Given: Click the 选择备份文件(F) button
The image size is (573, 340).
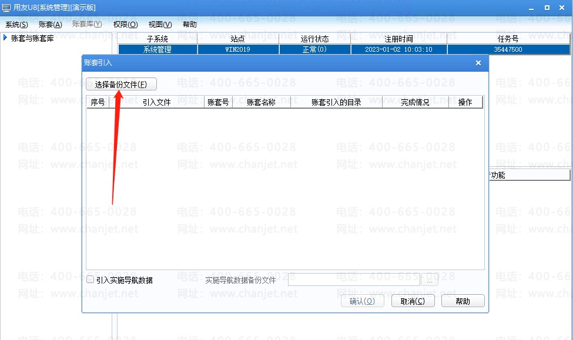Looking at the screenshot, I should pos(121,85).
